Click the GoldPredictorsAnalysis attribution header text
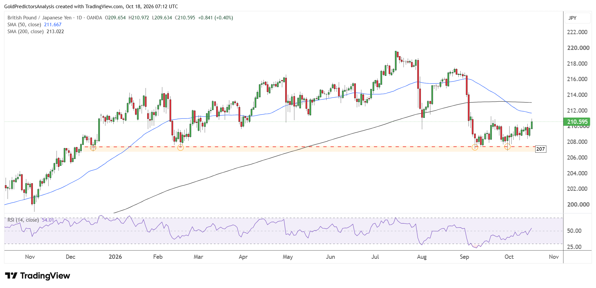The width and height of the screenshot is (596, 288). [91, 7]
